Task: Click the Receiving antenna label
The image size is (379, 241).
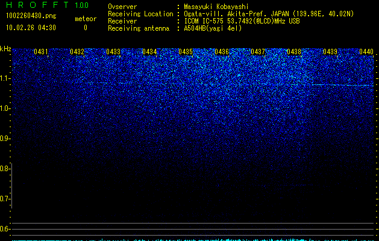Action: [x=139, y=28]
